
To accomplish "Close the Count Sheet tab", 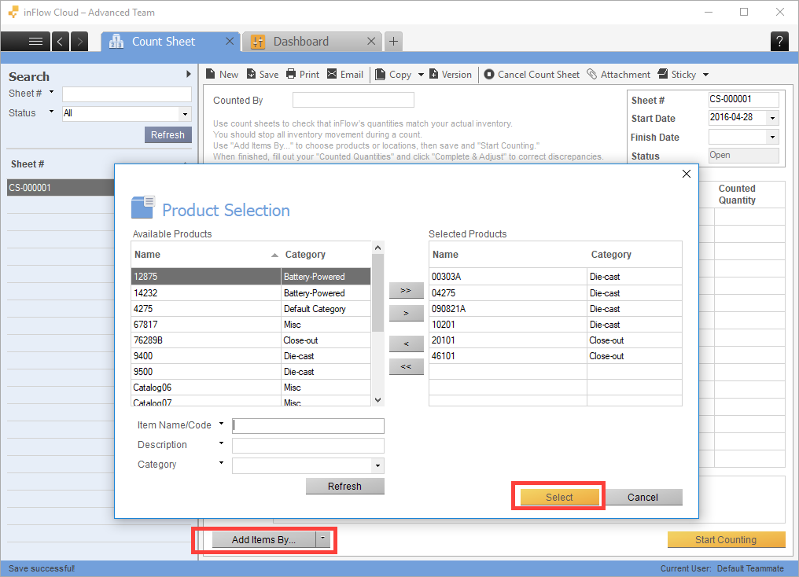I will pos(230,41).
